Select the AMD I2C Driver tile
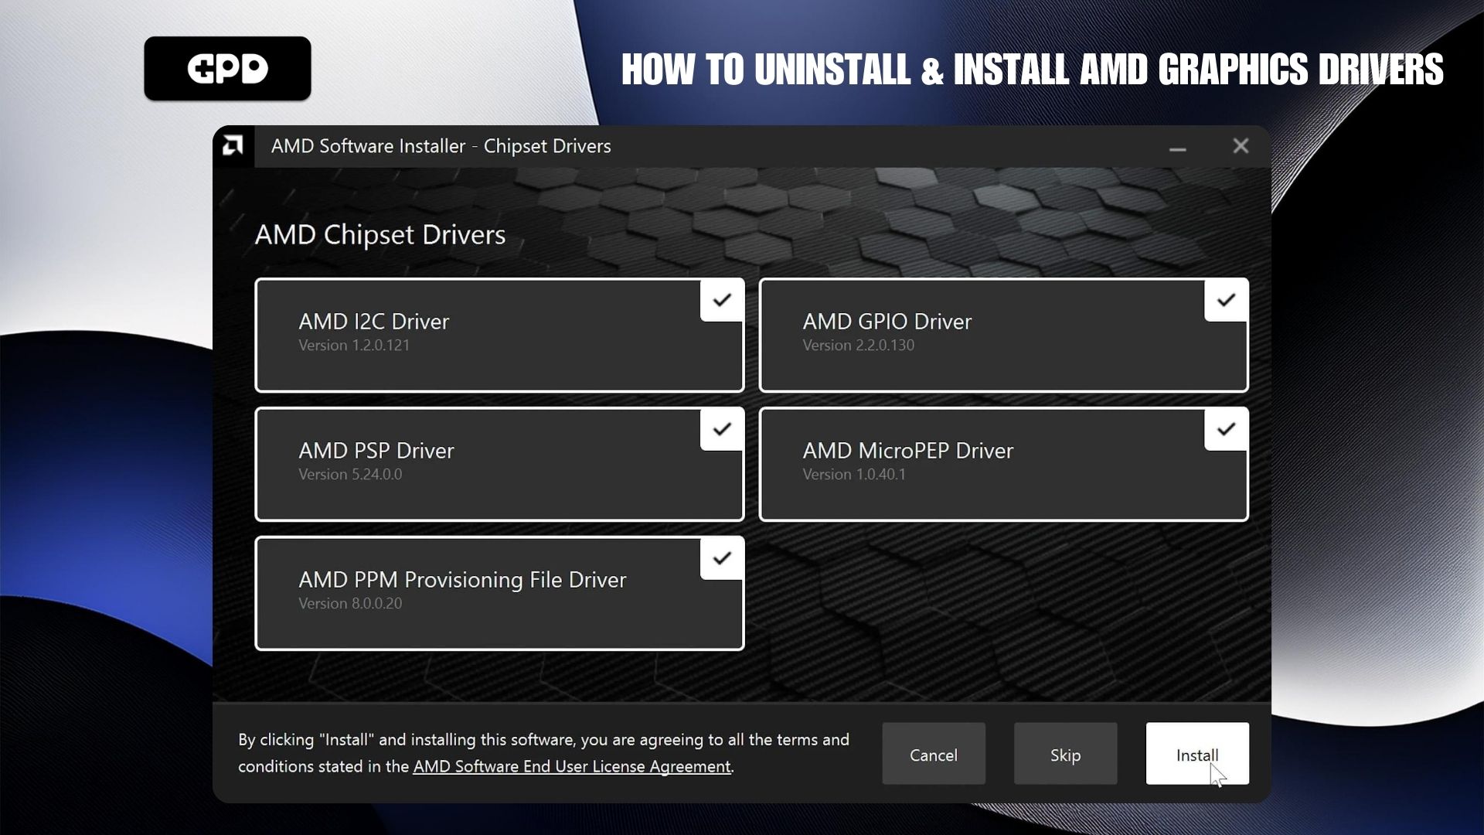 click(x=479, y=340)
